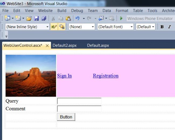This screenshot has height=140, width=175.
Task: Click the Query label text
Action: point(12,101)
